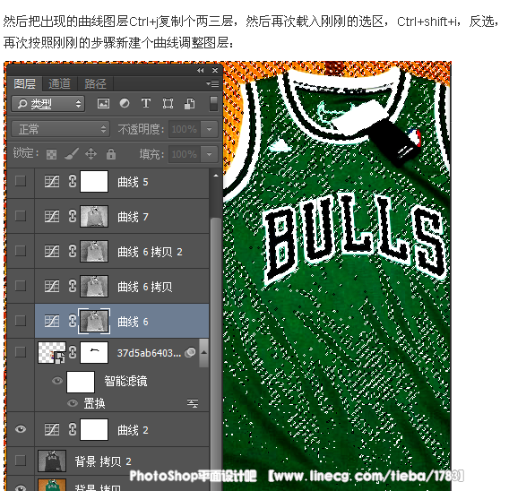509x491 pixels.
Task: Filter for pixel layers icon
Action: tap(103, 104)
